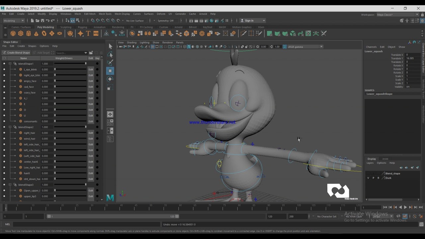Go to the end of the playback range
The height and width of the screenshot is (239, 425).
(421, 207)
